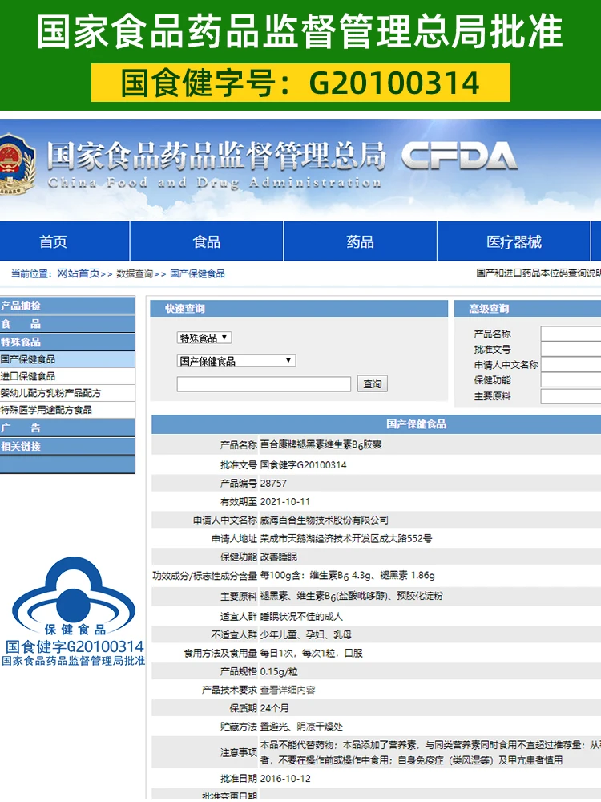
Task: Click the 高级查询 panel header
Action: point(527,309)
